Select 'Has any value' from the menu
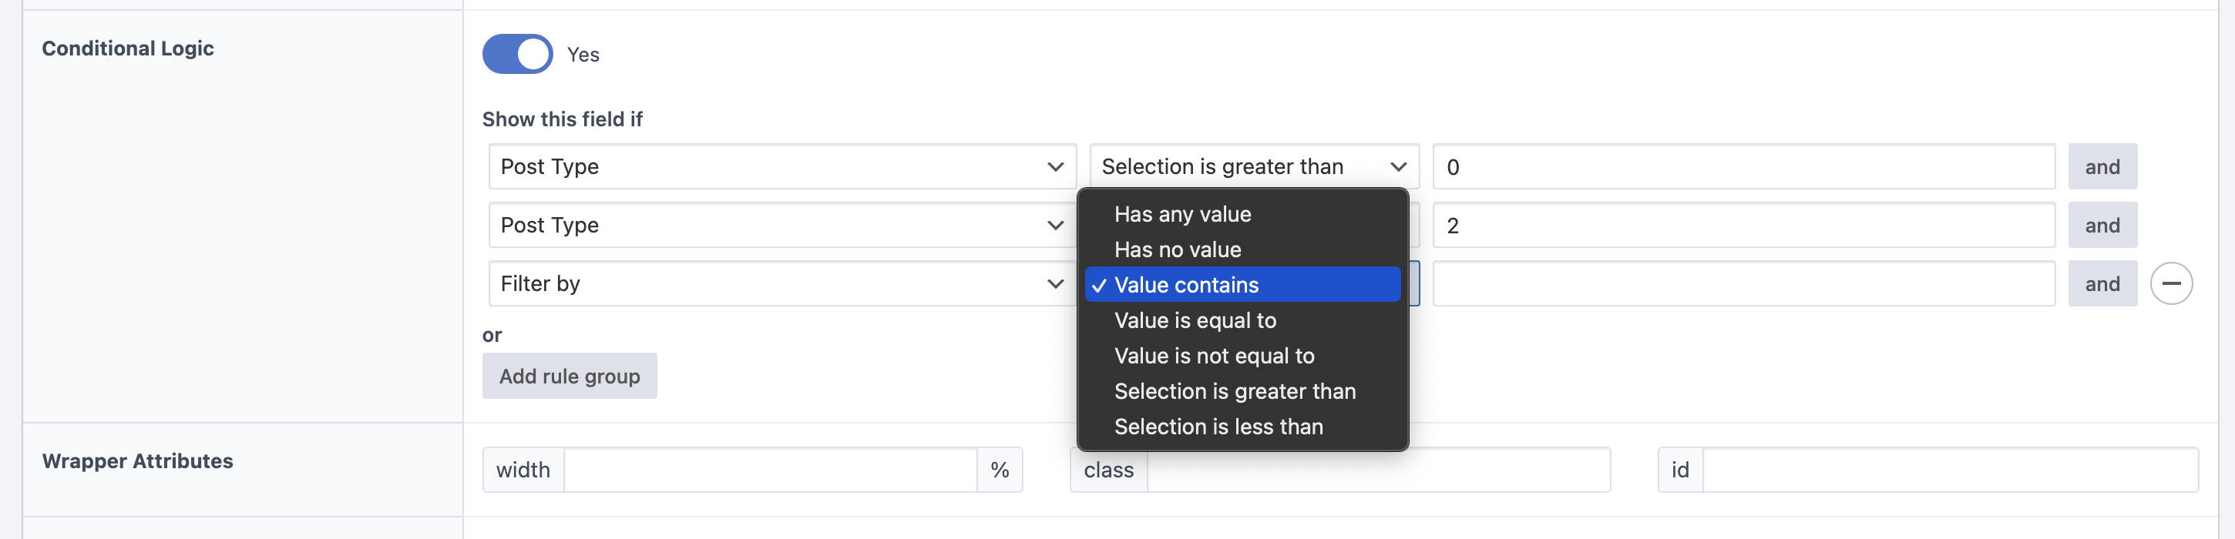2235x539 pixels. coord(1181,213)
